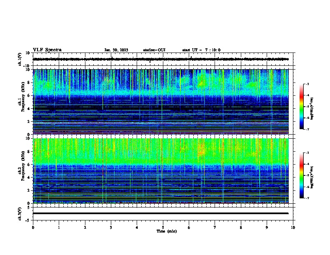Select the ch.1 spectrogram color scale bar

302,107
